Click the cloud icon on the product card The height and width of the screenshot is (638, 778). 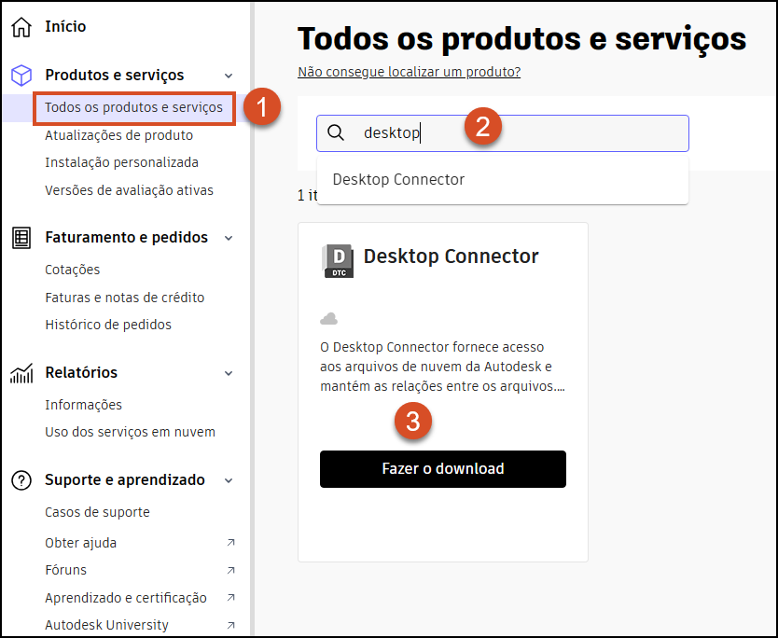[x=328, y=317]
